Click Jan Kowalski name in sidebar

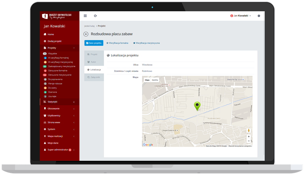pos(54,26)
